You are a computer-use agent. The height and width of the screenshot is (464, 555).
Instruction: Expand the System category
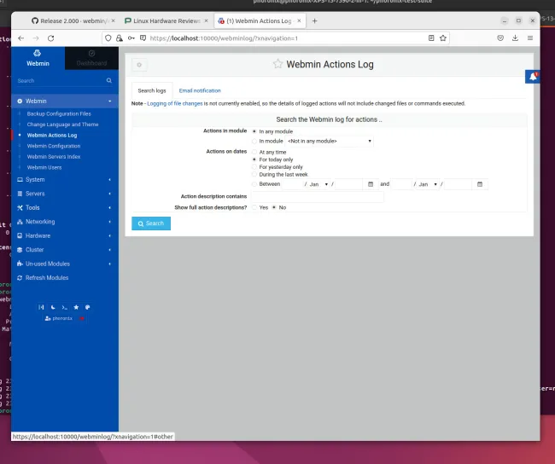(x=65, y=180)
